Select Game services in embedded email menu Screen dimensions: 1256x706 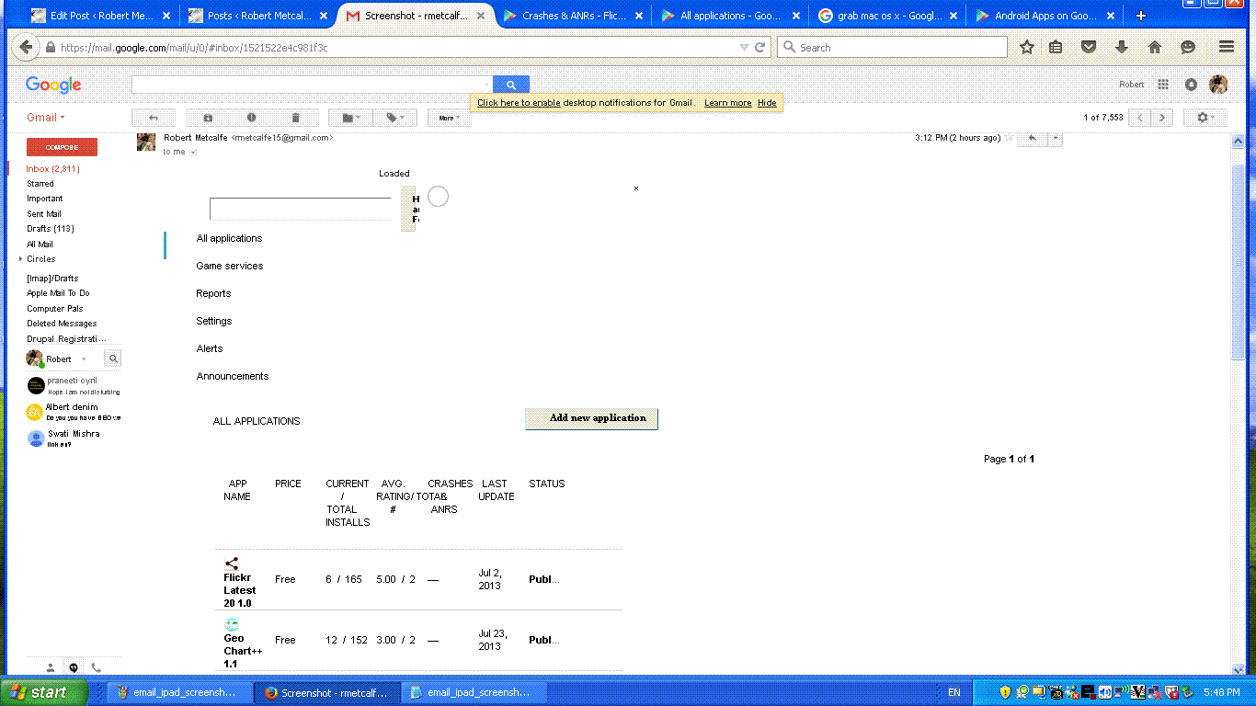click(229, 266)
